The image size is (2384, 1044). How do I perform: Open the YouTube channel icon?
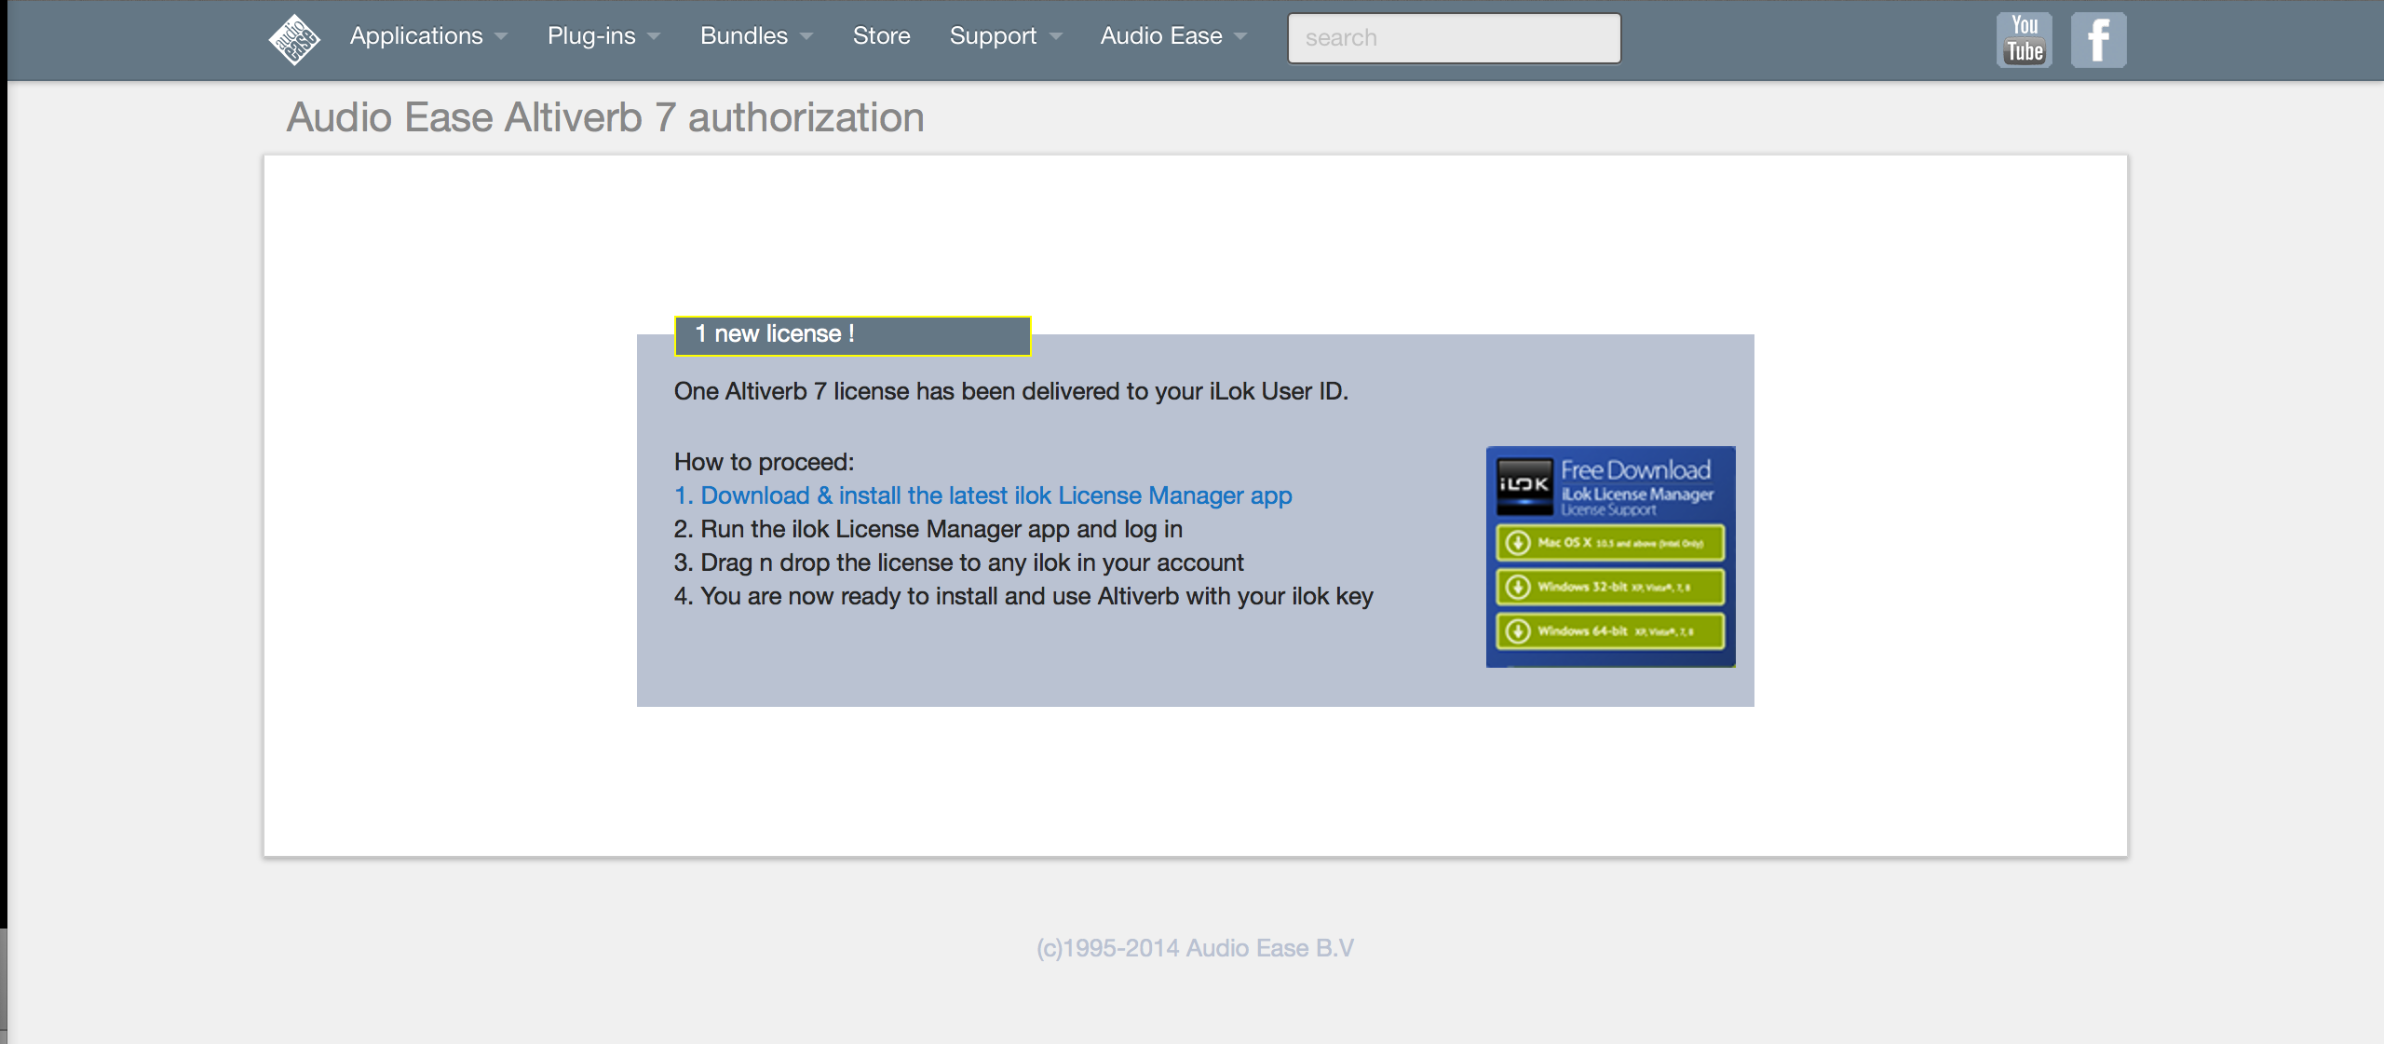2025,40
